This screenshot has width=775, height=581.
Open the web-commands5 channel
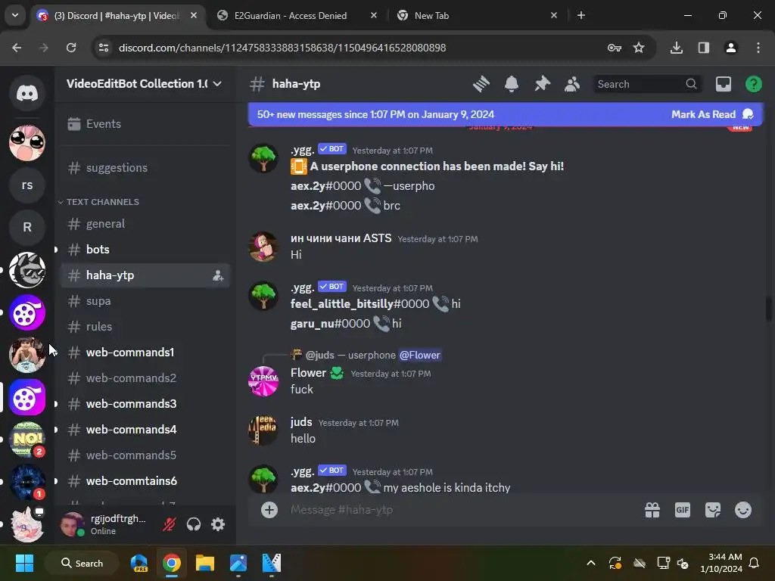(x=145, y=455)
